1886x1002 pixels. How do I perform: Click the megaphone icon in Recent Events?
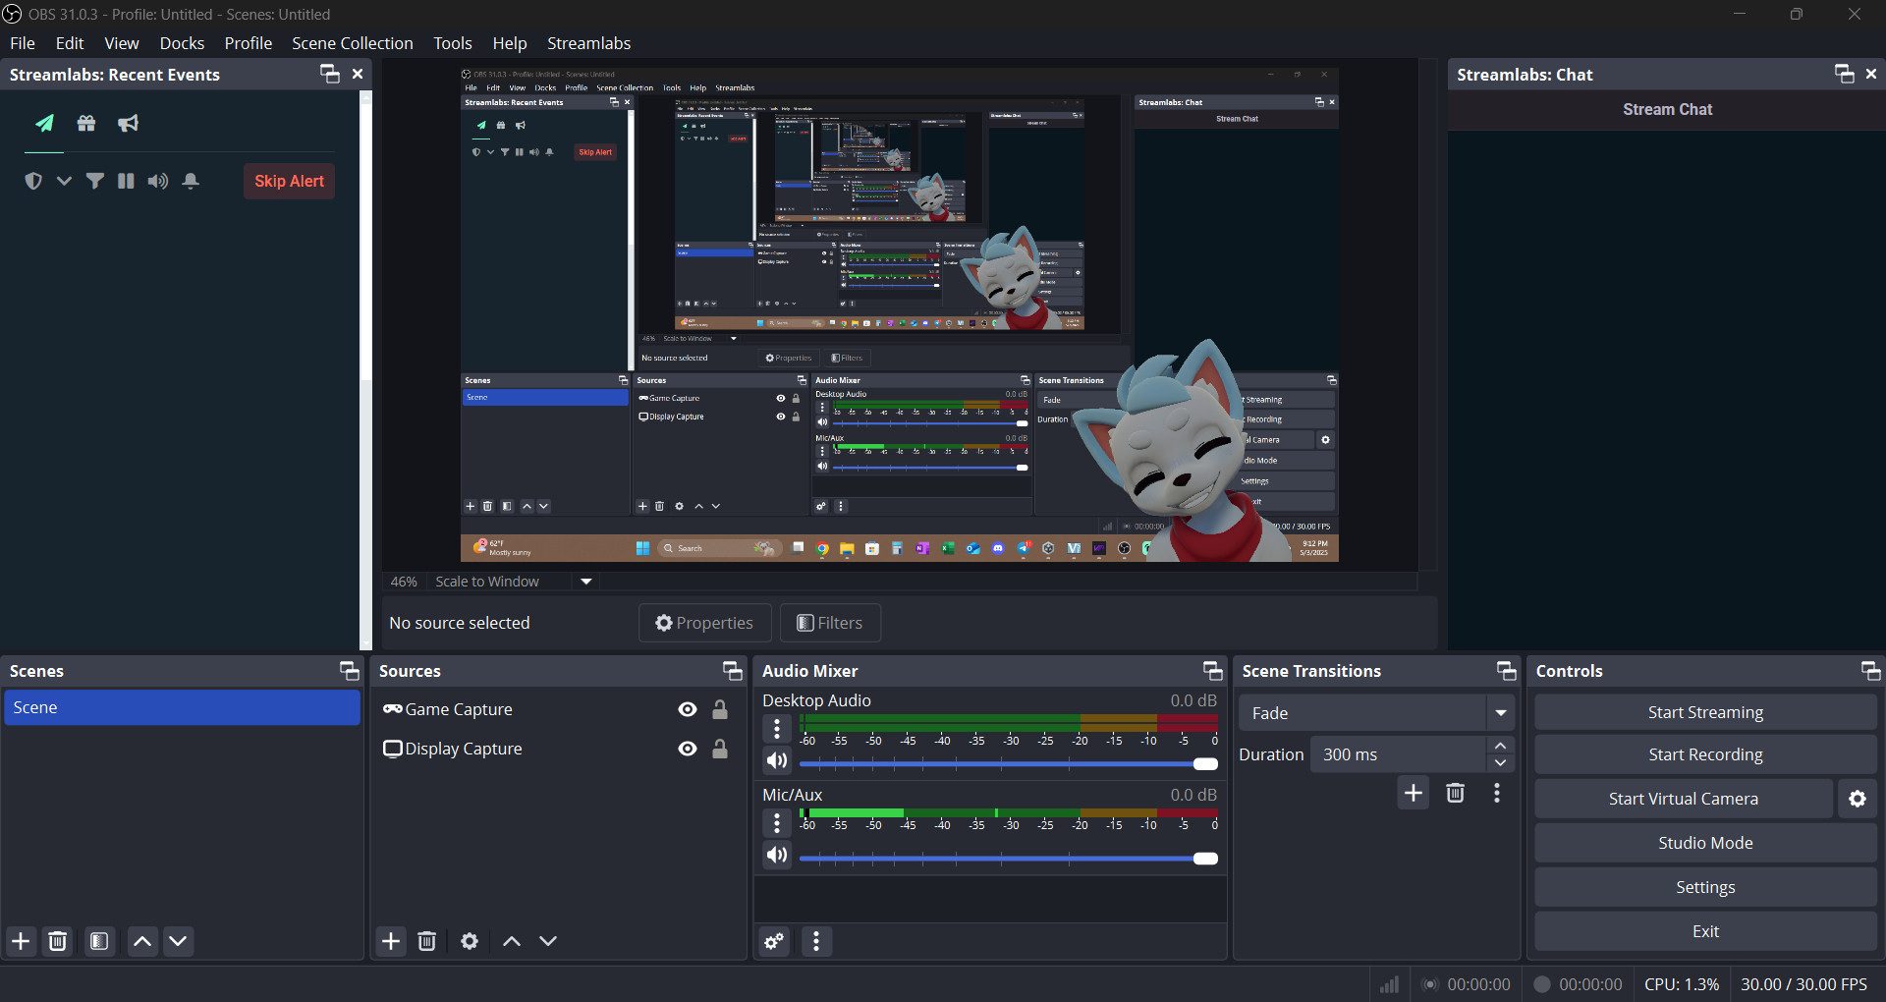(x=128, y=124)
